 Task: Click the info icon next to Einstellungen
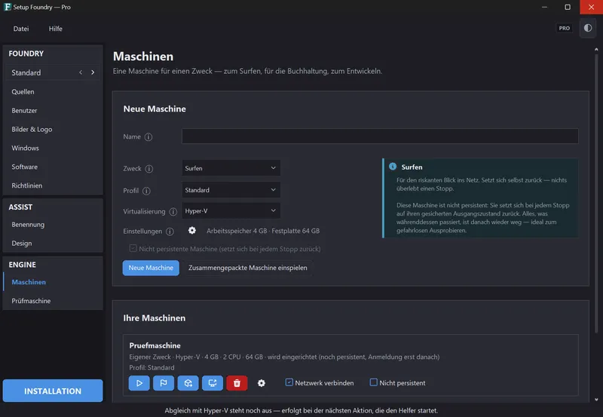(170, 231)
